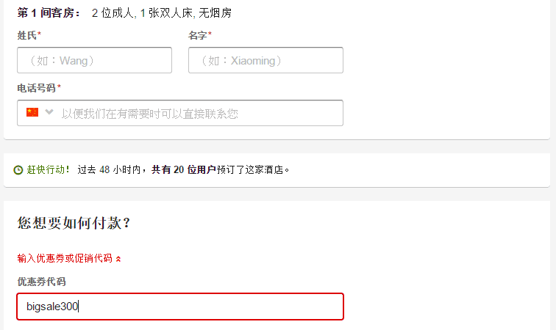Click the 输入优惠券或促销代码 link
Image resolution: width=556 pixels, height=330 pixels.
[65, 258]
